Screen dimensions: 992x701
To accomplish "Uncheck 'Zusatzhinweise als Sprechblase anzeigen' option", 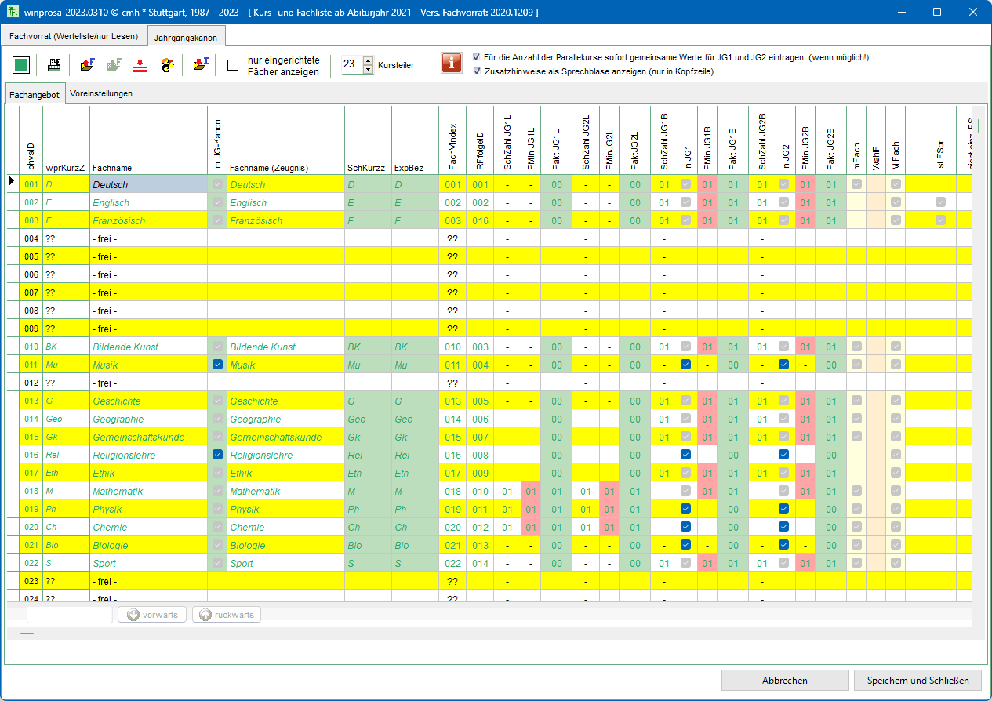I will (478, 71).
